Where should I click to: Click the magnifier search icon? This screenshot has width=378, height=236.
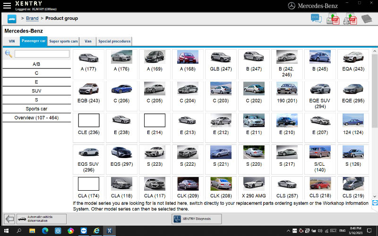[9, 54]
